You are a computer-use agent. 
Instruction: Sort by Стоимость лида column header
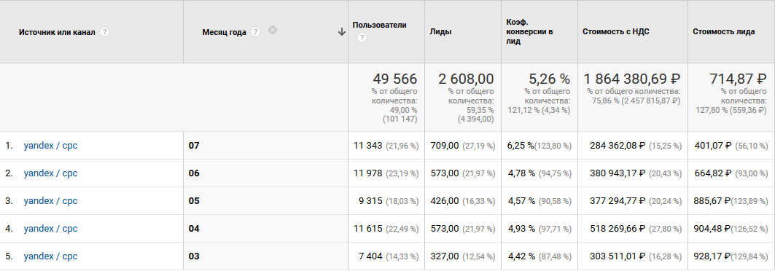click(723, 31)
